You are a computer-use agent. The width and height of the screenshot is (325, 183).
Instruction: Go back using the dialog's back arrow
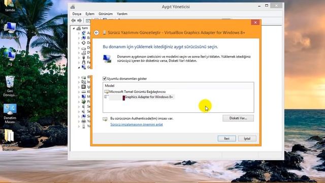point(96,33)
